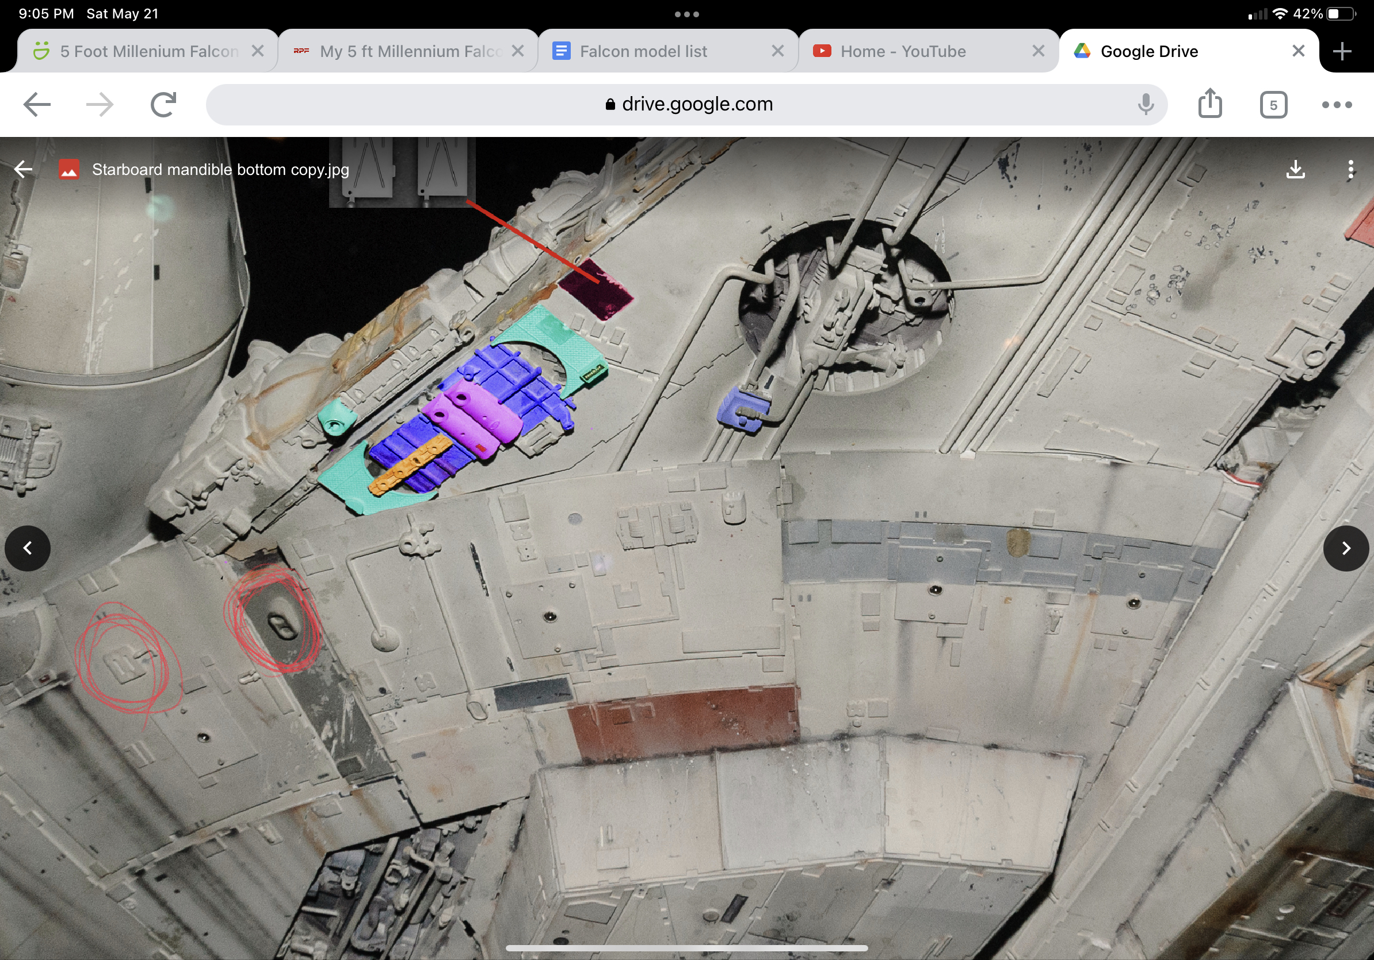Open the Drive viewer more actions menu
This screenshot has width=1374, height=960.
click(1350, 169)
